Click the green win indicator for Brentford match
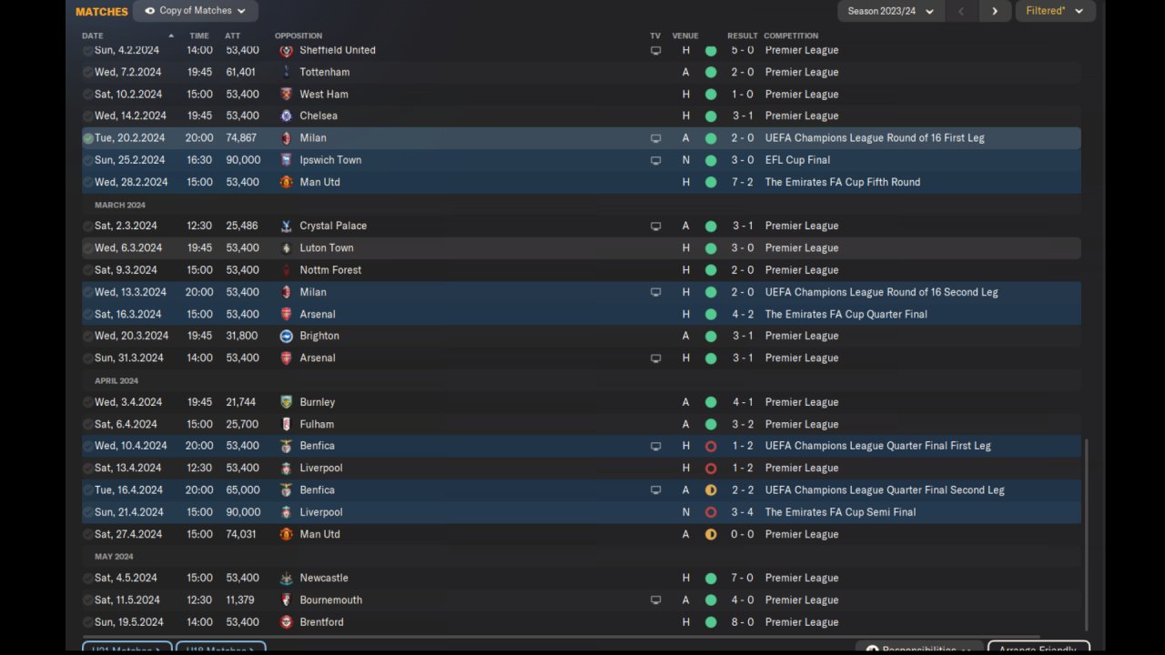1165x655 pixels. coord(711,622)
